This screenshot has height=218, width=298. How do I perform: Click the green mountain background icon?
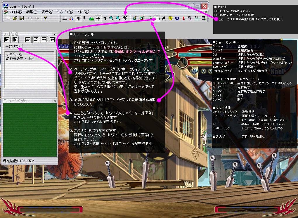(x=91, y=18)
